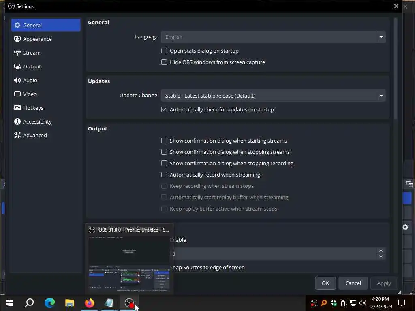Screen dimensions: 415x311
Task: Click the OBS Studio taskbar icon
Action: (129, 303)
